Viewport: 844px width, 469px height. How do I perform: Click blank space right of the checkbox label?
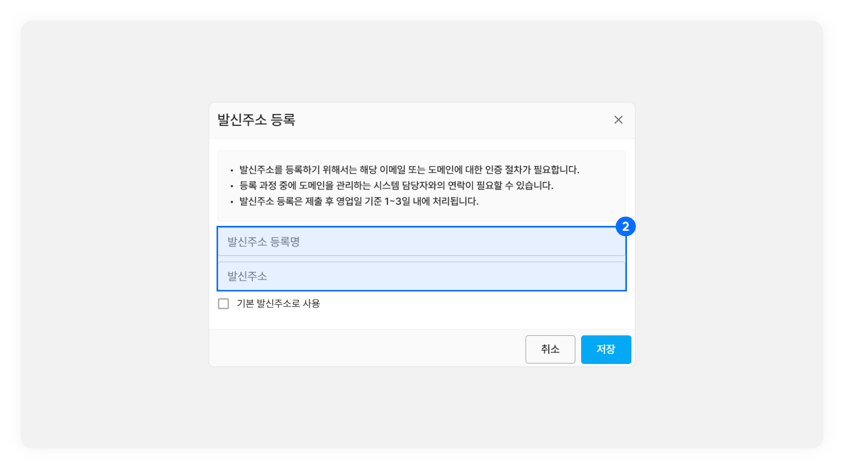469,304
